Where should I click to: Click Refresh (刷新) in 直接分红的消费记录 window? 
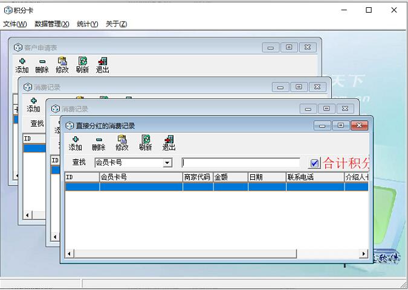click(x=145, y=143)
